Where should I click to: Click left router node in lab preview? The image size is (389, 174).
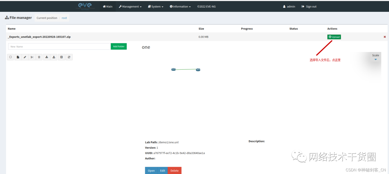[x=173, y=70]
